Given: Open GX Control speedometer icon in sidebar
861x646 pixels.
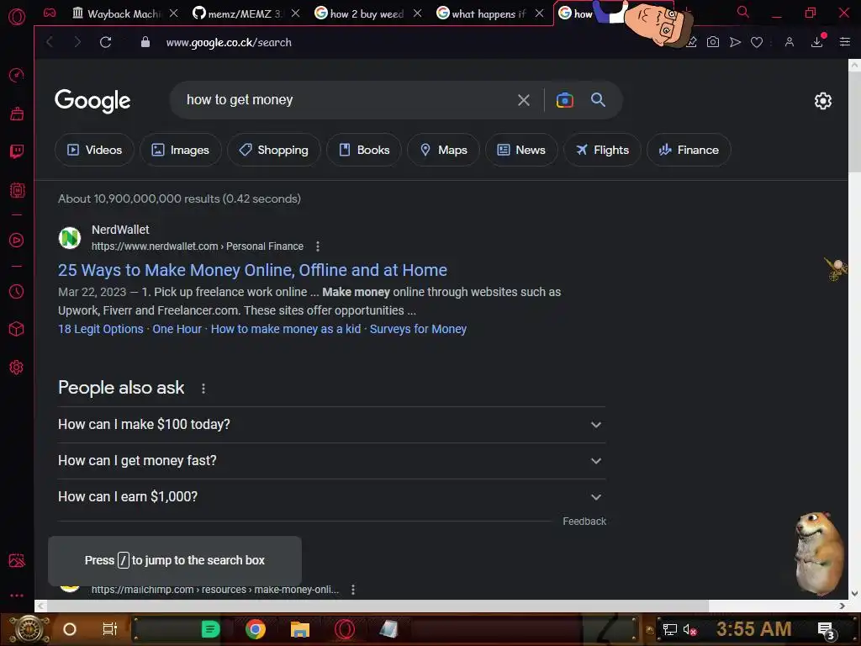Looking at the screenshot, I should [17, 75].
